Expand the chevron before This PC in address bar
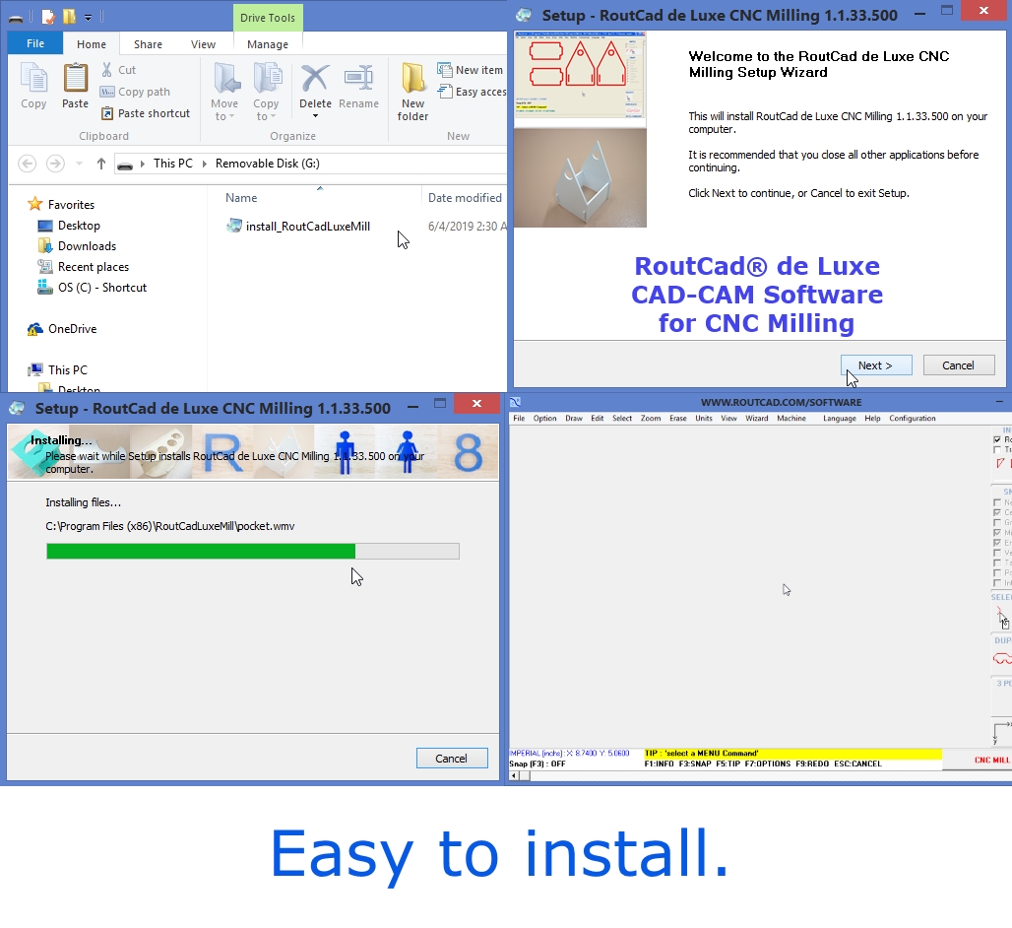Image resolution: width=1012 pixels, height=928 pixels. (x=143, y=165)
